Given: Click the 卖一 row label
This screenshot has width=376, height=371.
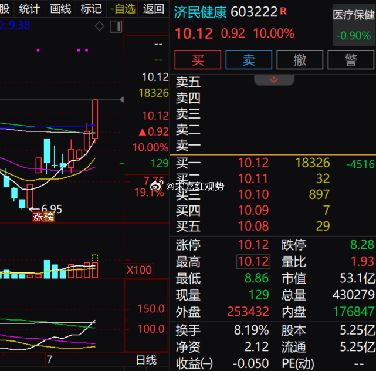Looking at the screenshot, I should 188,146.
